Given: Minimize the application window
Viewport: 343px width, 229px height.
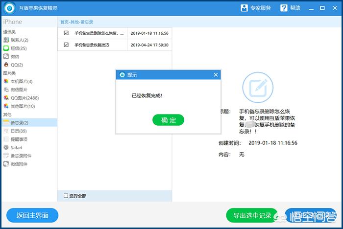Looking at the screenshot, I should [x=311, y=8].
